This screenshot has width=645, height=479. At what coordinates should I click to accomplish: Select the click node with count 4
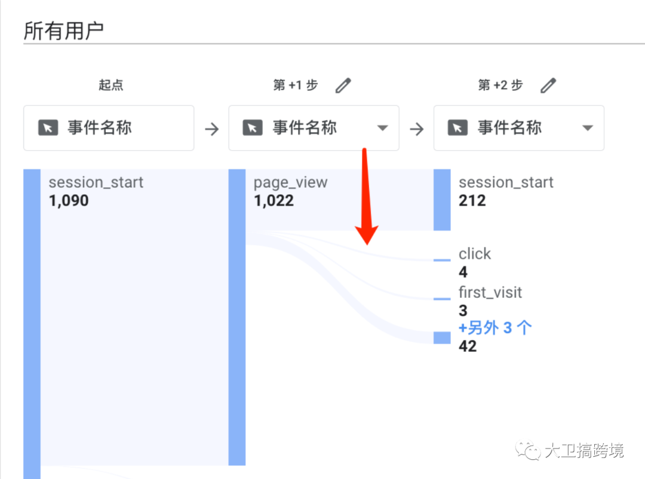(475, 263)
